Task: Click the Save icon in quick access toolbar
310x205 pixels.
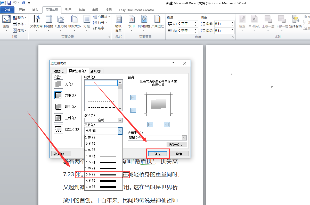Action: point(9,3)
